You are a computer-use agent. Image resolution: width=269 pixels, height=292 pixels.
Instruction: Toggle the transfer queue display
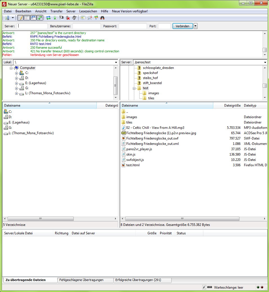(x=40, y=18)
